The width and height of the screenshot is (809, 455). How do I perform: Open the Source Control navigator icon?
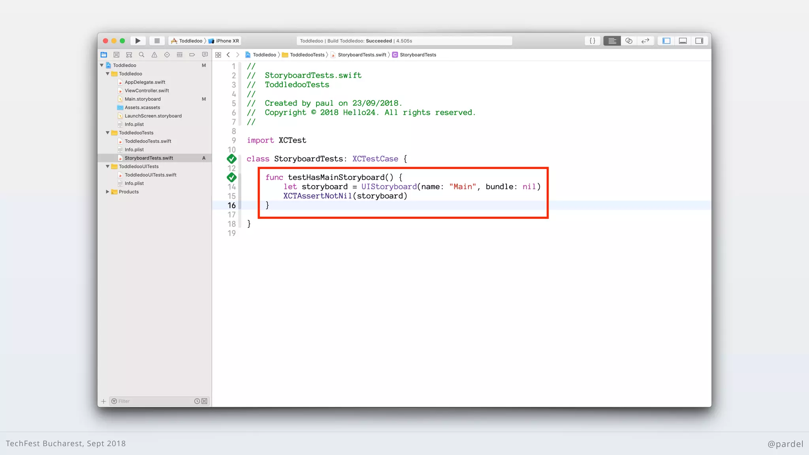click(117, 55)
